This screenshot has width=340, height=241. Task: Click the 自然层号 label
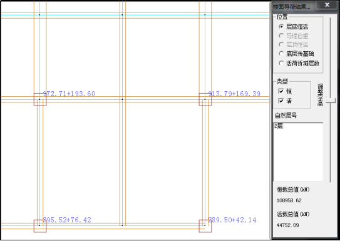(x=286, y=116)
